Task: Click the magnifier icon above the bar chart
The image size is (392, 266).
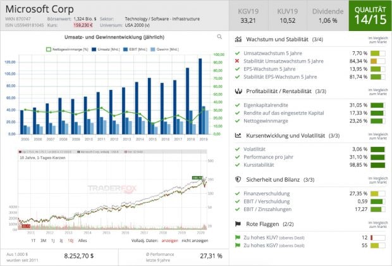Action: tap(217, 37)
